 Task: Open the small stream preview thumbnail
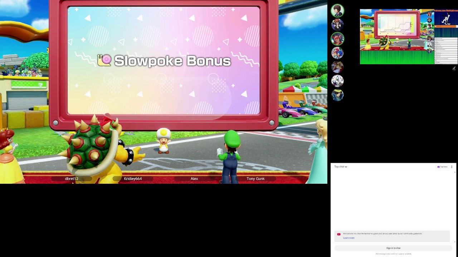pos(409,37)
